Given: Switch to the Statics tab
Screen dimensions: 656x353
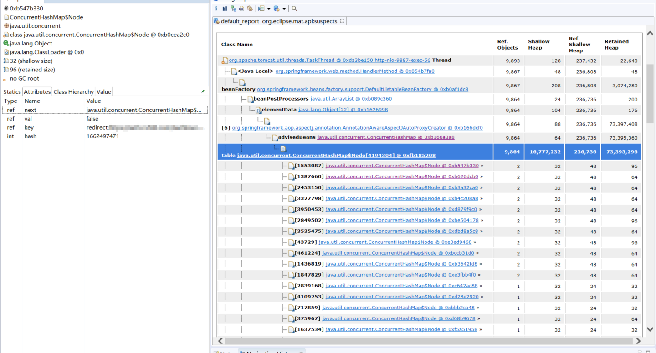Looking at the screenshot, I should pos(12,92).
